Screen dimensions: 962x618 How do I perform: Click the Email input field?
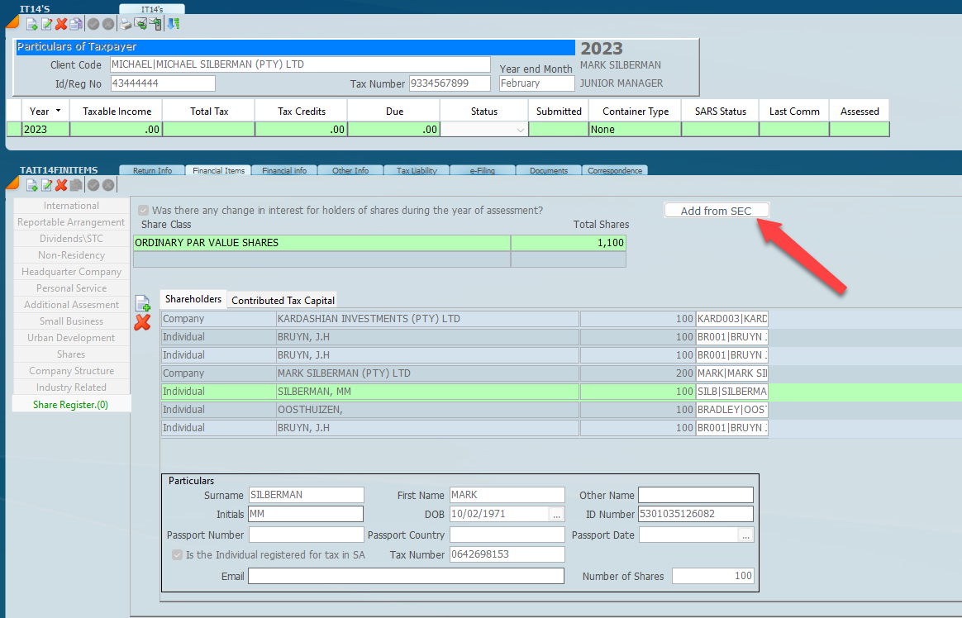tap(405, 576)
